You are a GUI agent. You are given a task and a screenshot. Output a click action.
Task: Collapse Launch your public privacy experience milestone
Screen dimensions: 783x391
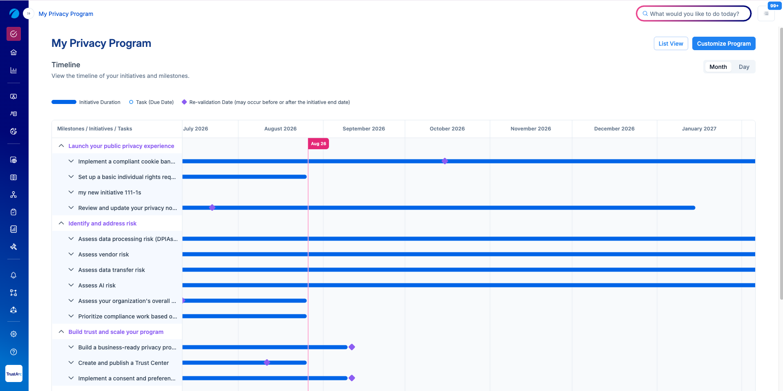coord(61,146)
